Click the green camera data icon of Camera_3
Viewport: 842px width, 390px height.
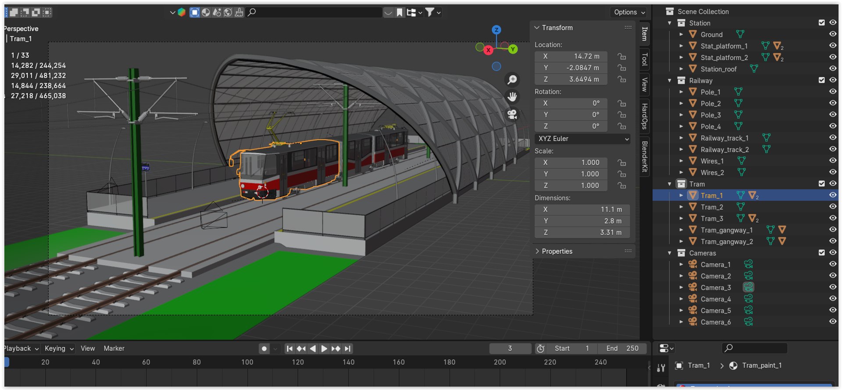click(x=748, y=287)
